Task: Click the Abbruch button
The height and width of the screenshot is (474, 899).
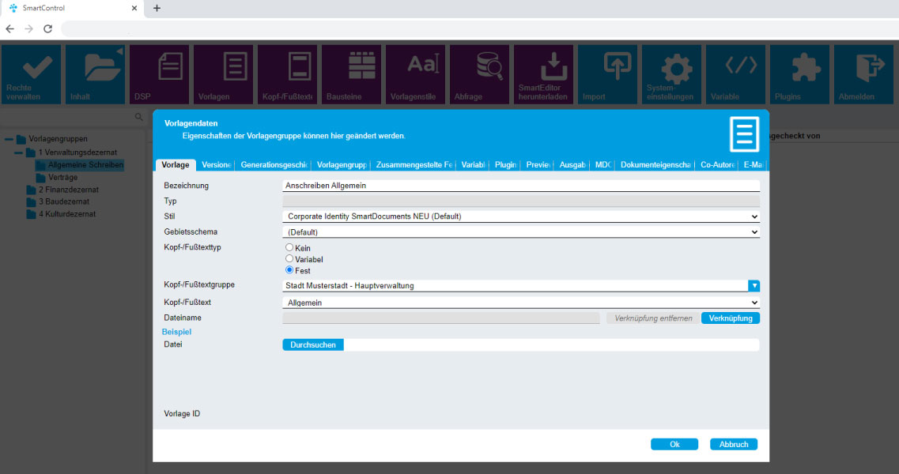Action: [x=733, y=444]
